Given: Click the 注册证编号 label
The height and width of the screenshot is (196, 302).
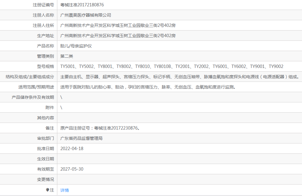Looking at the screenshot, I should point(43,5).
